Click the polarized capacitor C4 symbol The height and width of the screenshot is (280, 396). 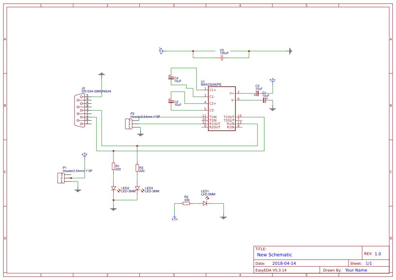coord(171,78)
